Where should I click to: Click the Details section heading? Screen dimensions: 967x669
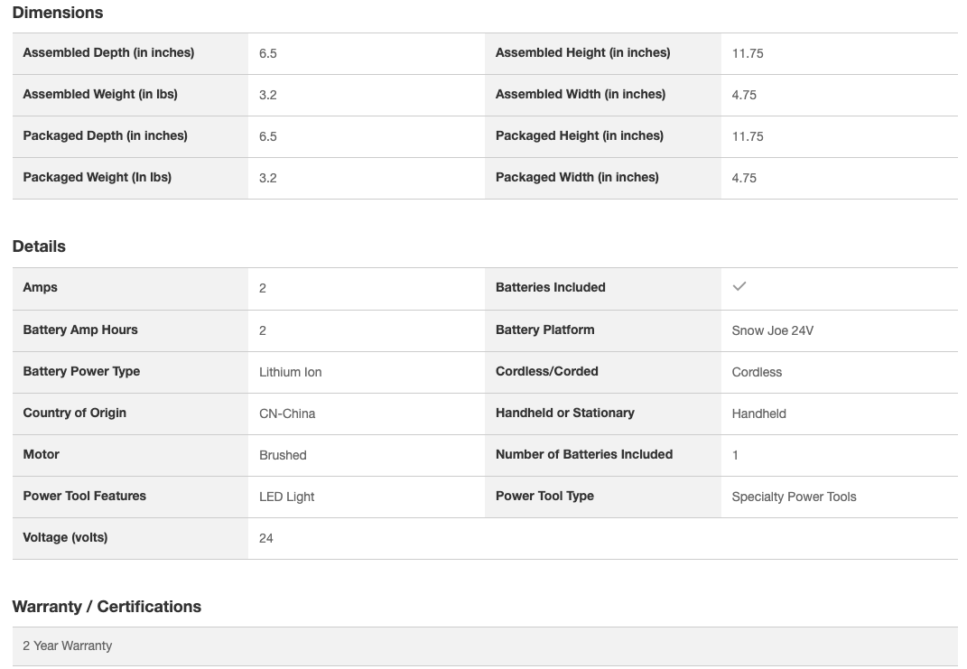39,246
